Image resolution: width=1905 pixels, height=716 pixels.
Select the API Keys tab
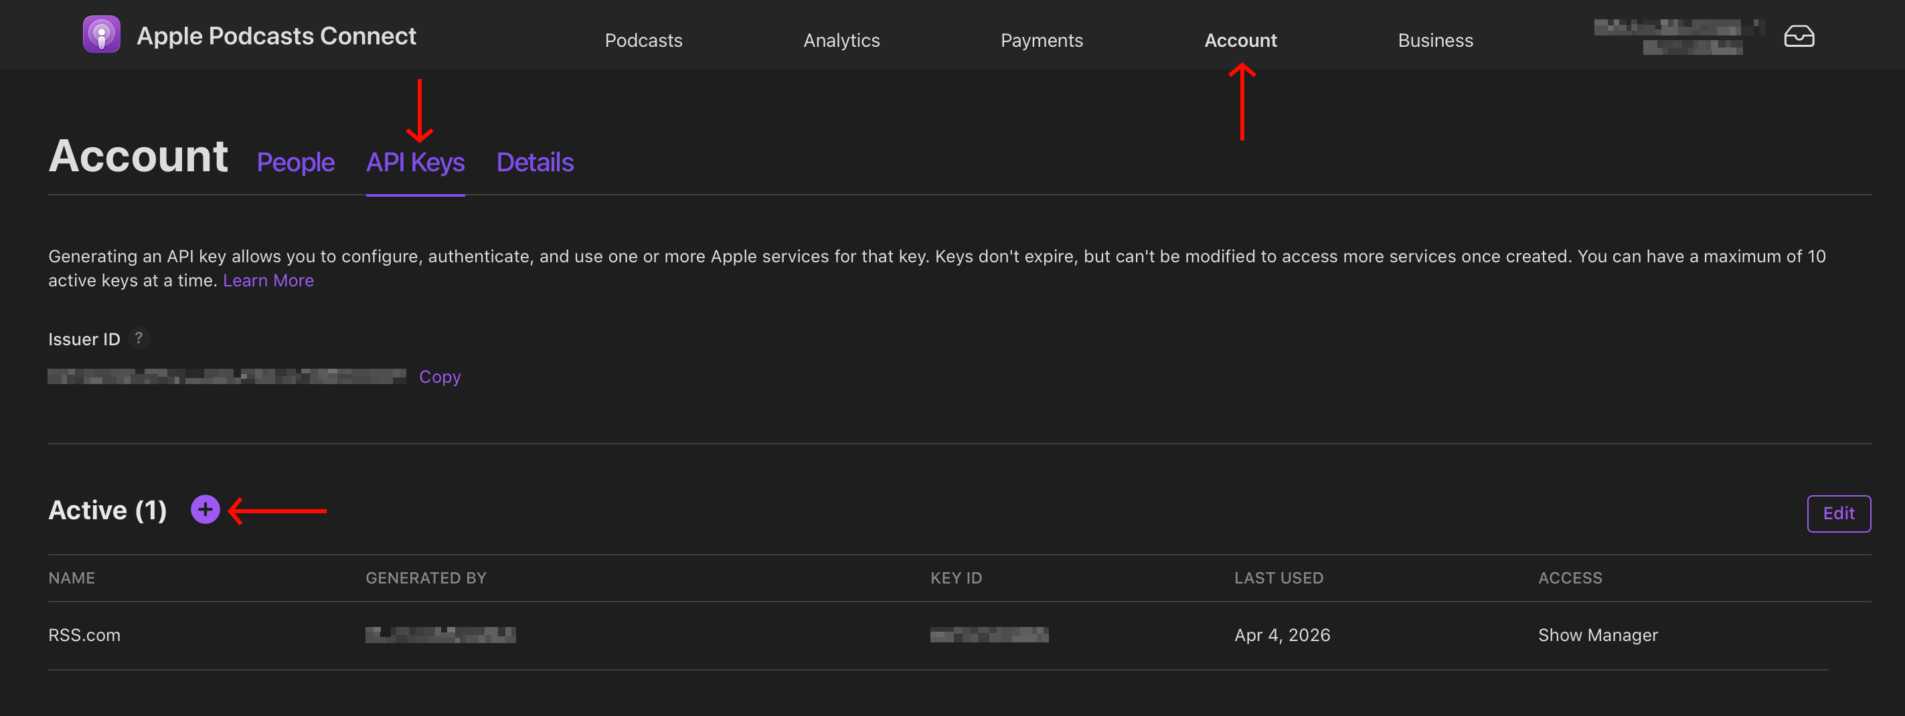coord(415,162)
